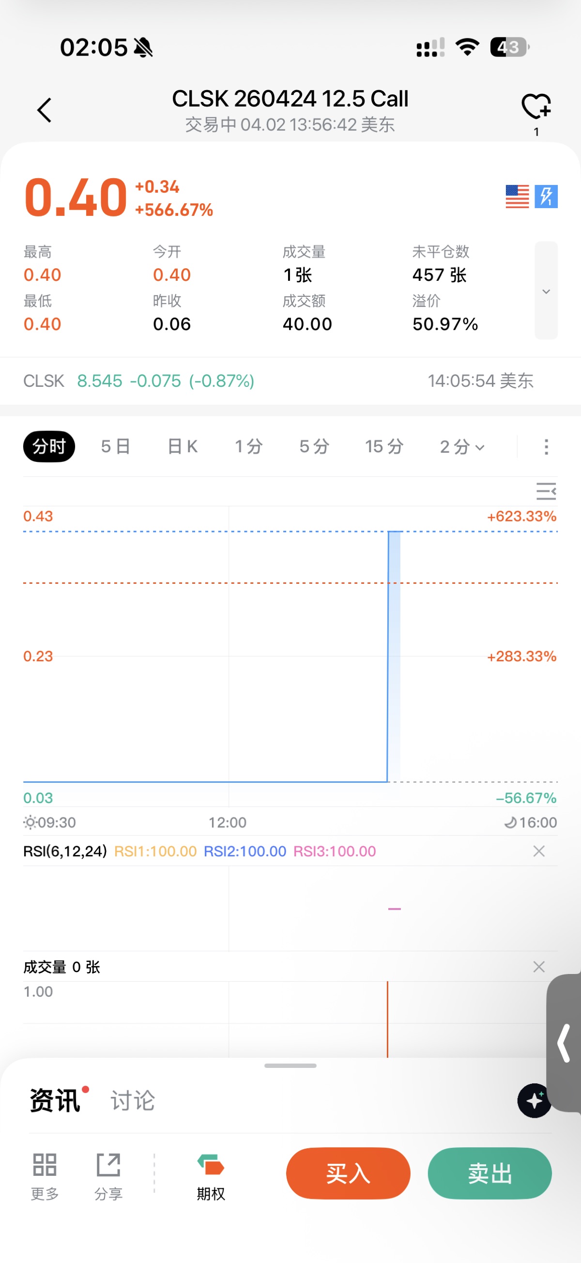Switch to the 讨论 discussion tab
This screenshot has width=581, height=1263.
pos(132,1101)
